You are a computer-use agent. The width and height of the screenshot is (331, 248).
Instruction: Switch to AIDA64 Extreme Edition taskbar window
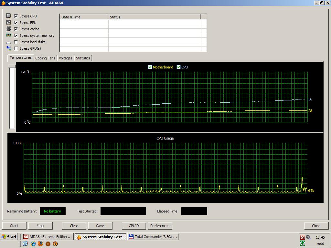tap(48, 237)
